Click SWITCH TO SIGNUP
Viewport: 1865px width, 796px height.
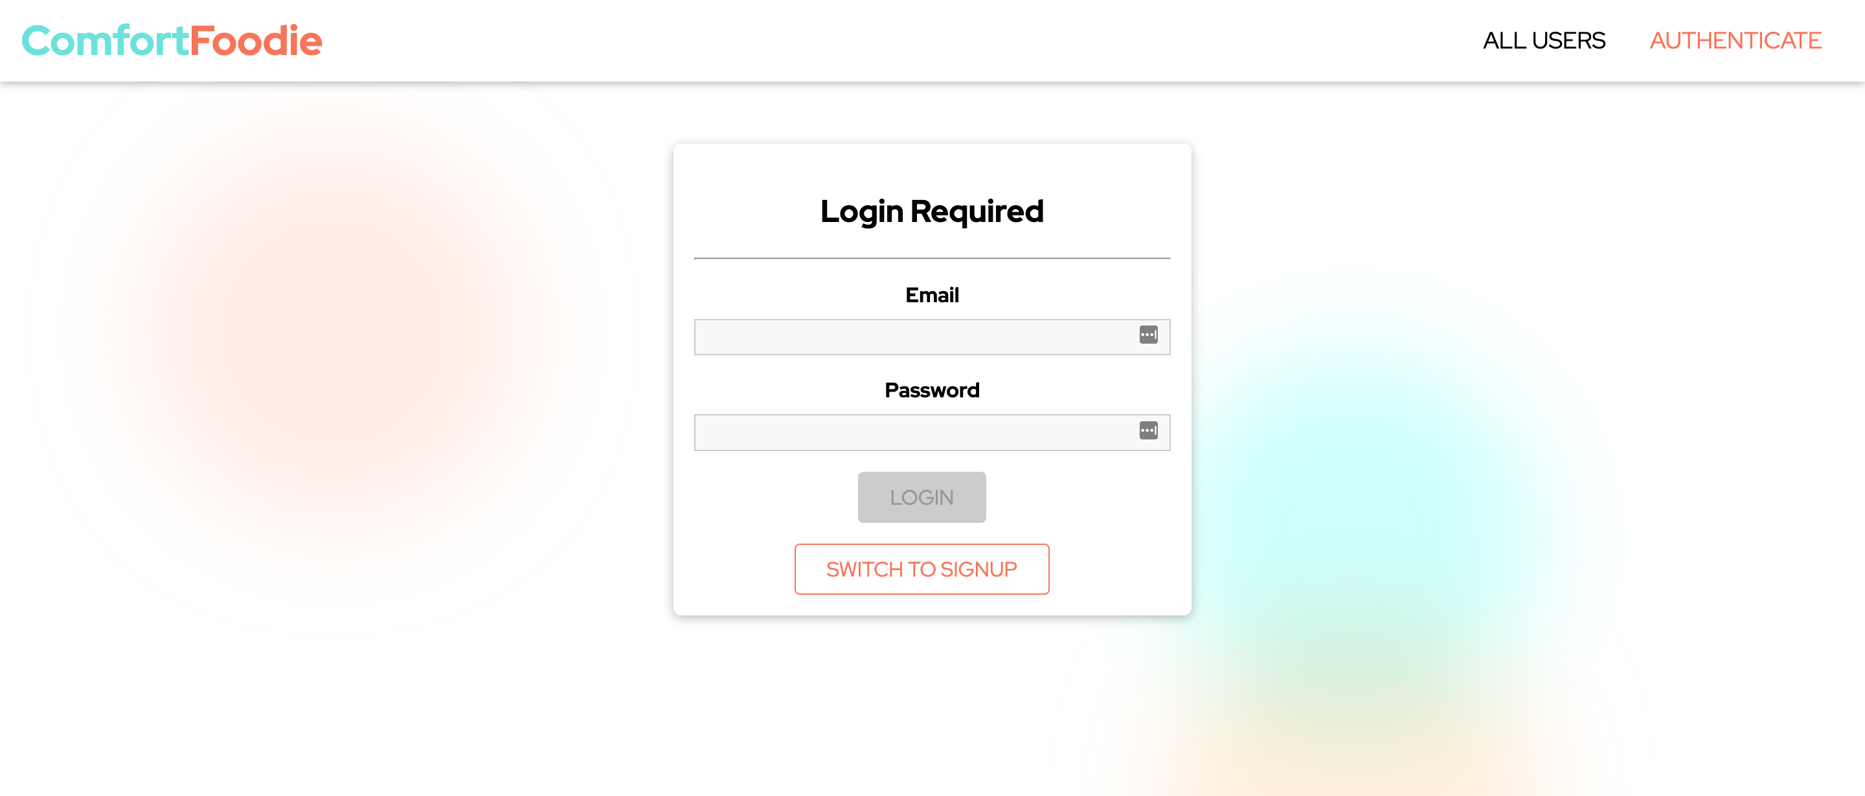[x=921, y=569]
